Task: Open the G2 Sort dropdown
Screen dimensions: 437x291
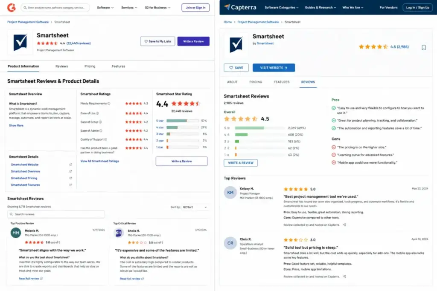Action: pos(195,207)
